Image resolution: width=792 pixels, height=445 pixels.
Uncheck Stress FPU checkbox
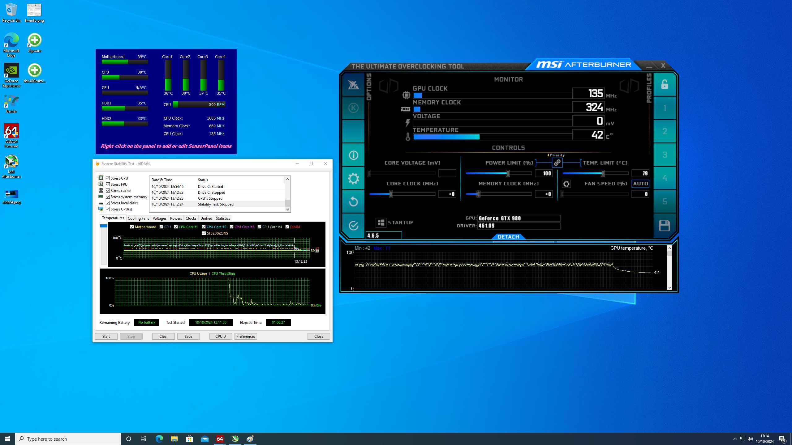[x=108, y=184]
